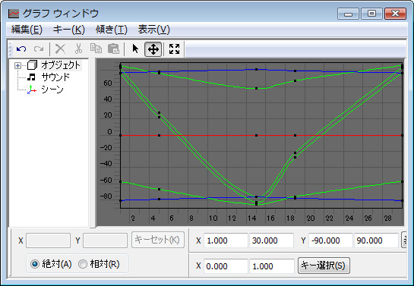The height and width of the screenshot is (286, 414).
Task: Select the 絶対(A) radio button
Action: (35, 264)
